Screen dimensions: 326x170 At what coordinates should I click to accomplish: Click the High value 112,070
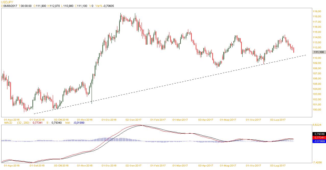pos(55,6)
